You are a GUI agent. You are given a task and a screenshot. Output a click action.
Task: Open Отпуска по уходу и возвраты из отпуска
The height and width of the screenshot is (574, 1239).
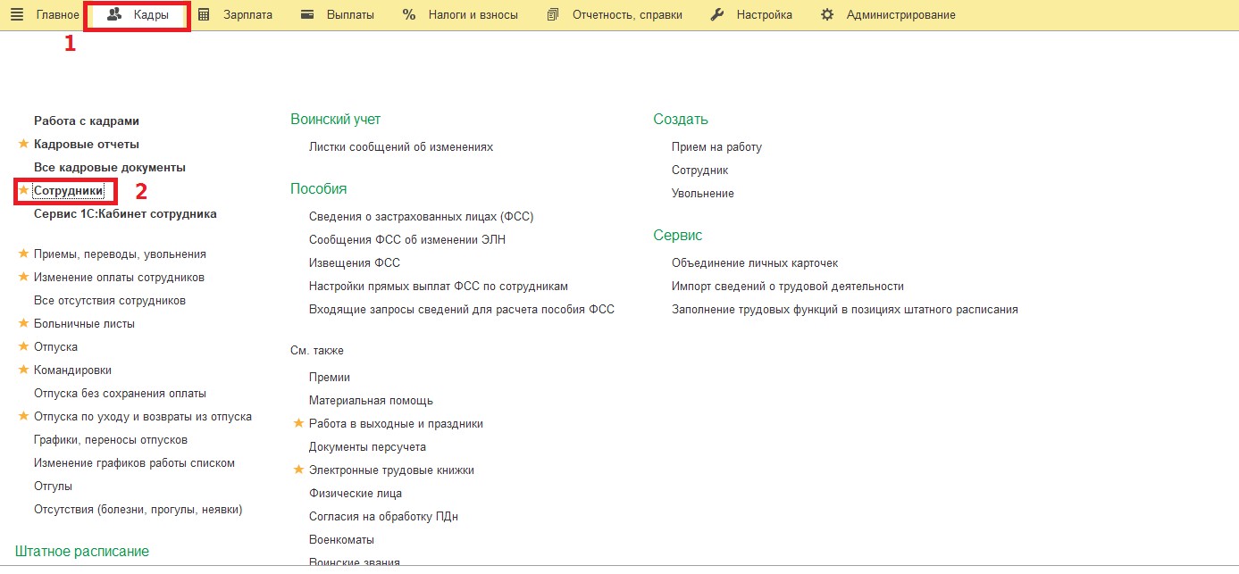pos(143,416)
